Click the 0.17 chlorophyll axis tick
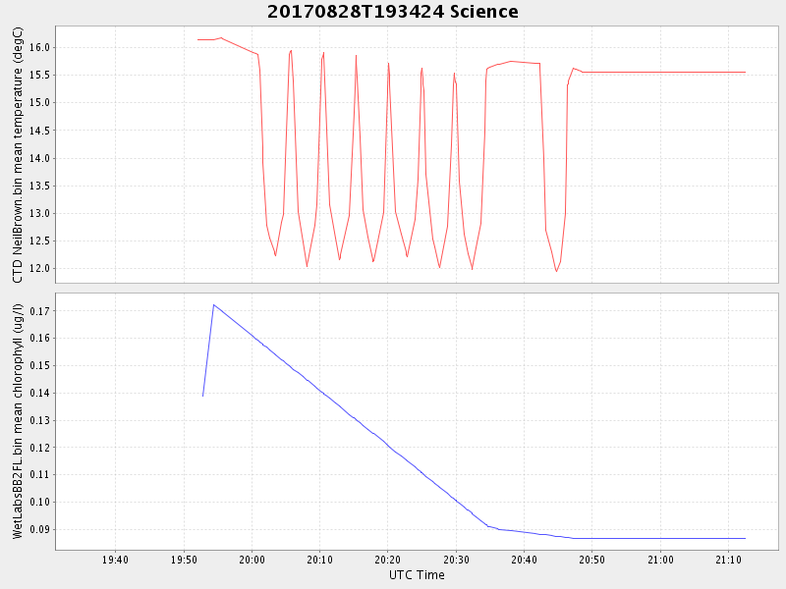 (37, 311)
